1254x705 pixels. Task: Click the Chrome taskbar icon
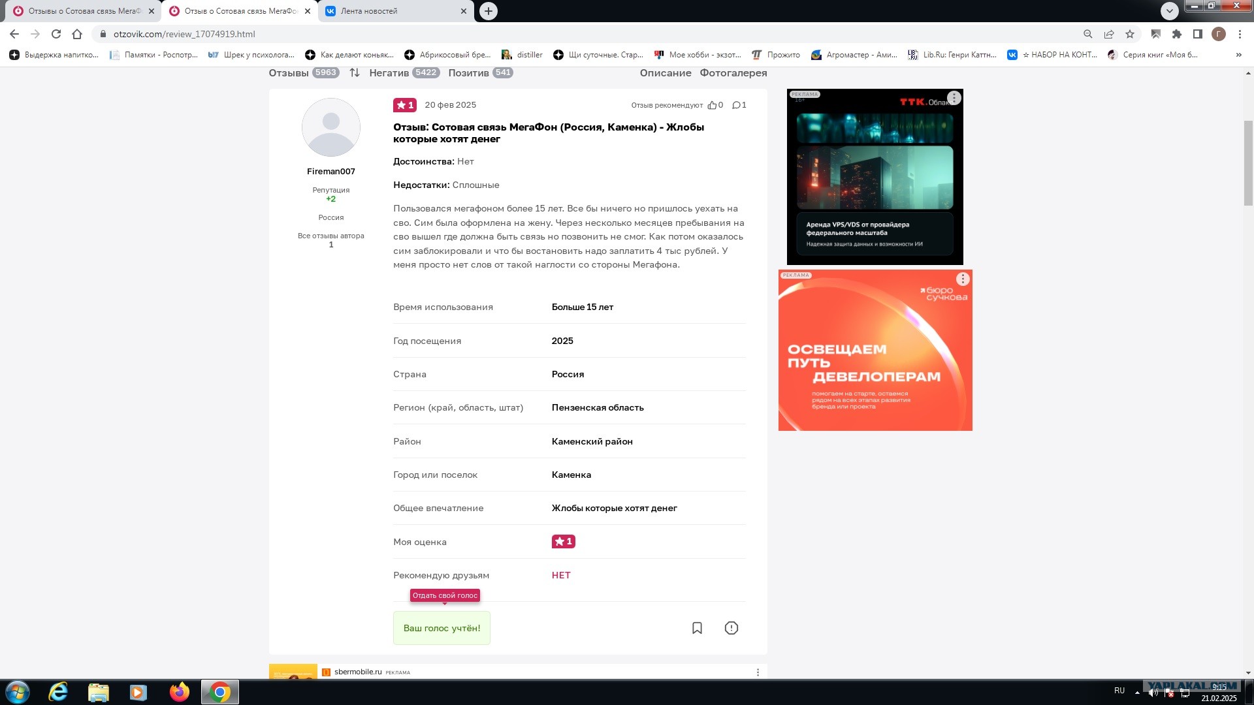[x=220, y=692]
